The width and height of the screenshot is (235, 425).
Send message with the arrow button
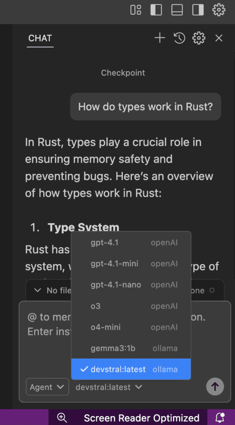[x=215, y=386]
